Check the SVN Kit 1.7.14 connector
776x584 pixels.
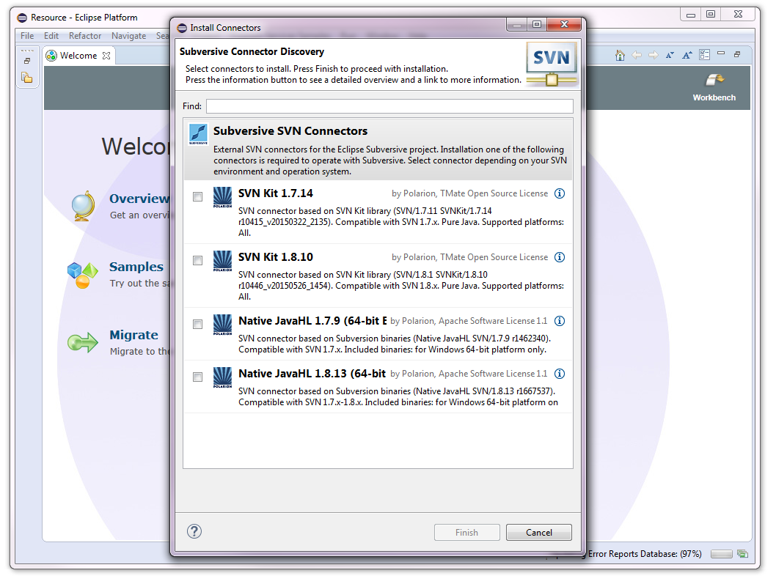(x=197, y=197)
